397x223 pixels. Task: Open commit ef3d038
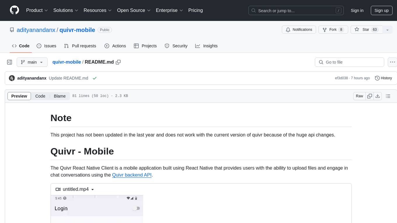click(341, 78)
